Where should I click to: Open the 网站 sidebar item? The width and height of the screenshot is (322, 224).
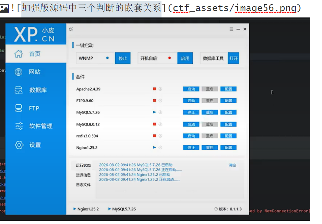click(x=36, y=72)
